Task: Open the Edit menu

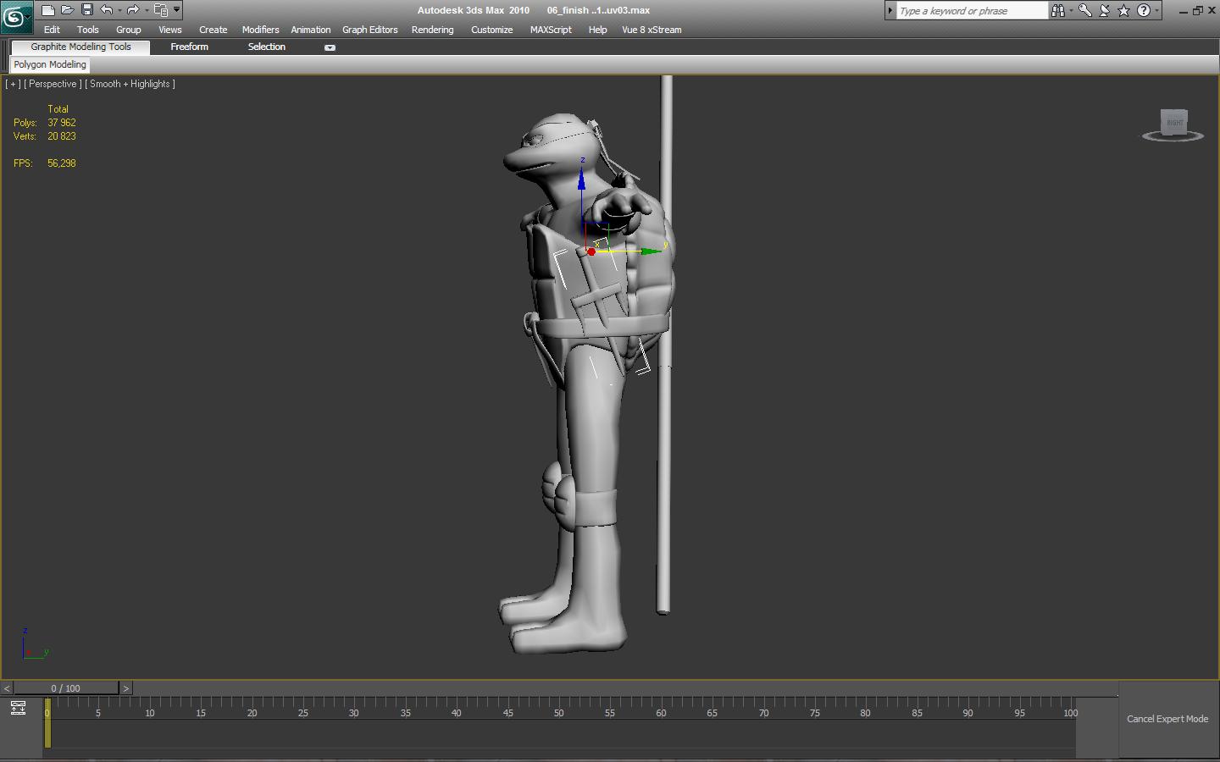Action: (x=52, y=30)
